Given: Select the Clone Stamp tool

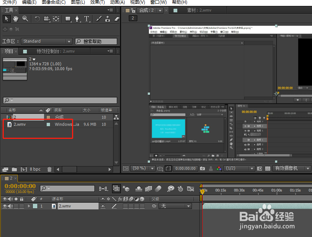Looking at the screenshot, I should [x=107, y=19].
